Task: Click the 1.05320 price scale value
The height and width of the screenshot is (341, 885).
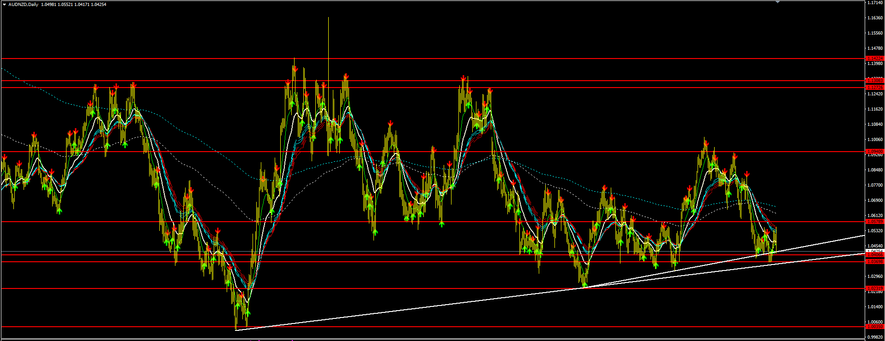Action: pyautogui.click(x=875, y=231)
